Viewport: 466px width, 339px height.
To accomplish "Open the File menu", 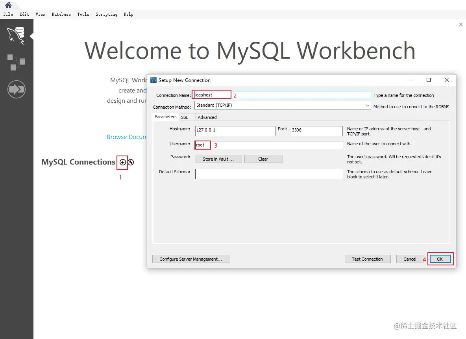I will pyautogui.click(x=8, y=14).
